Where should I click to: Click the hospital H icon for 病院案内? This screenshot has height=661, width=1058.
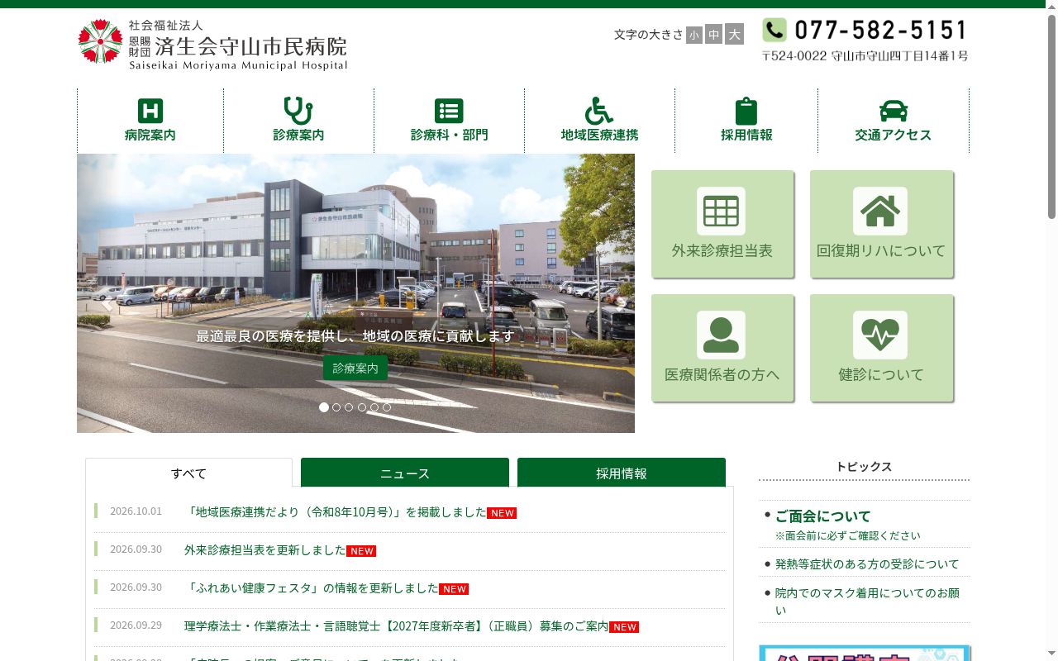[150, 111]
